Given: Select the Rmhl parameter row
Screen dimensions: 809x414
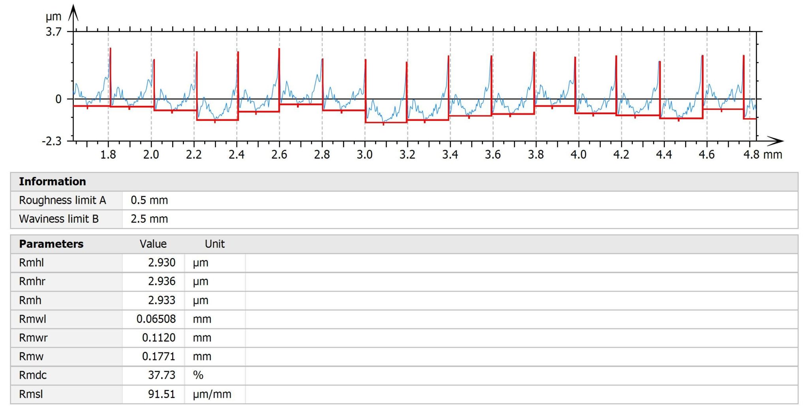Looking at the screenshot, I should [x=32, y=263].
